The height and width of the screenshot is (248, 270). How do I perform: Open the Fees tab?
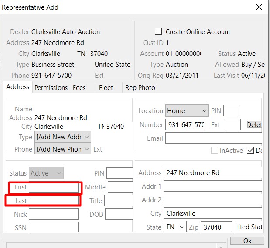pyautogui.click(x=79, y=87)
